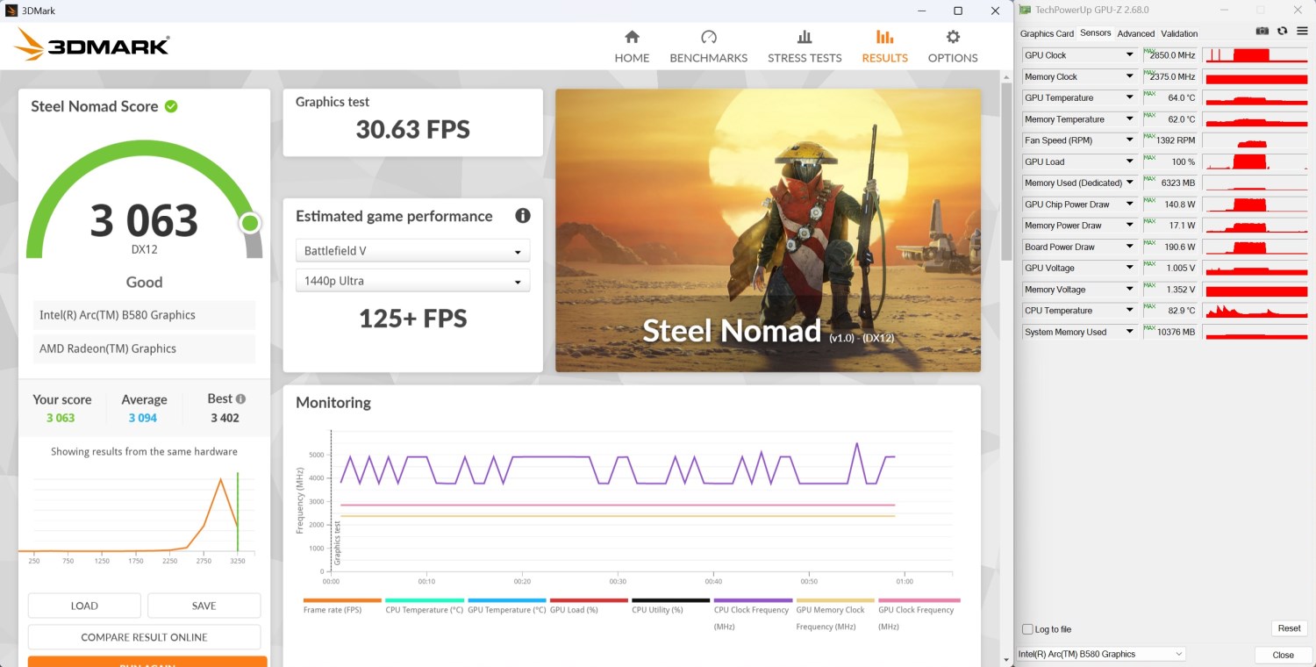
Task: Open the GPU-Z hamburger menu
Action: coord(1302,32)
